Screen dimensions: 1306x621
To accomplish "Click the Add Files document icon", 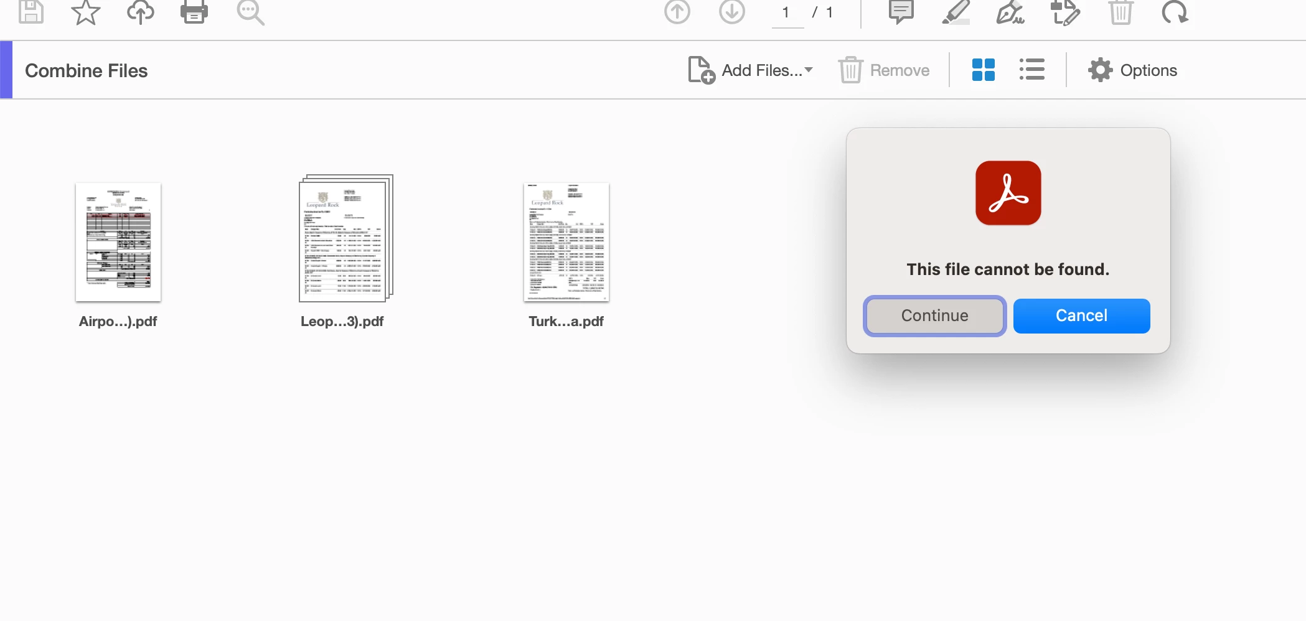I will pos(701,70).
